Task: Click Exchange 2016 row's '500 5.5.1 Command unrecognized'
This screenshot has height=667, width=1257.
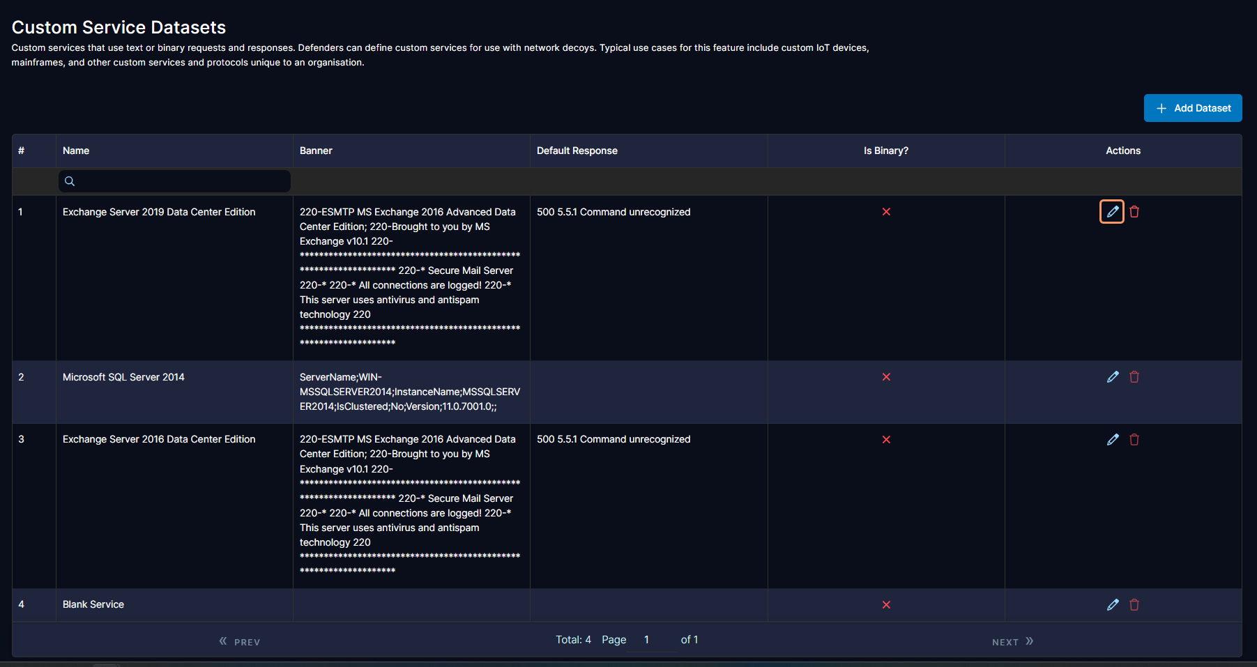Action: [614, 439]
